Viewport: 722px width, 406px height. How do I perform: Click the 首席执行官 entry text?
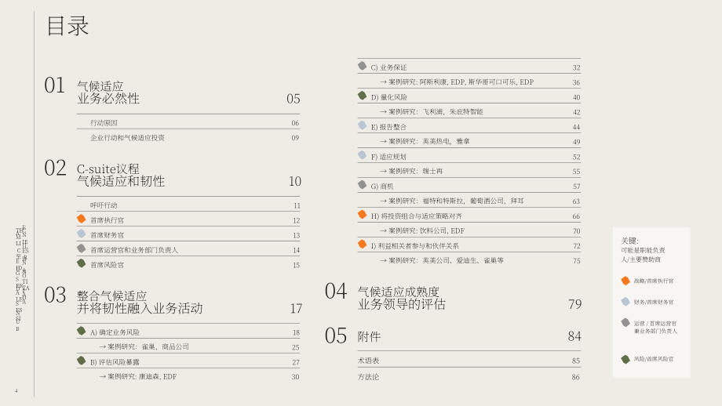[107, 220]
